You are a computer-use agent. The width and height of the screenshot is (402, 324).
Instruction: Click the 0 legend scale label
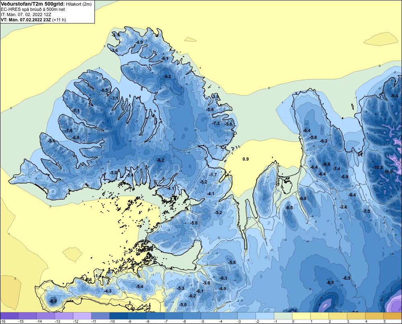coord(293,322)
